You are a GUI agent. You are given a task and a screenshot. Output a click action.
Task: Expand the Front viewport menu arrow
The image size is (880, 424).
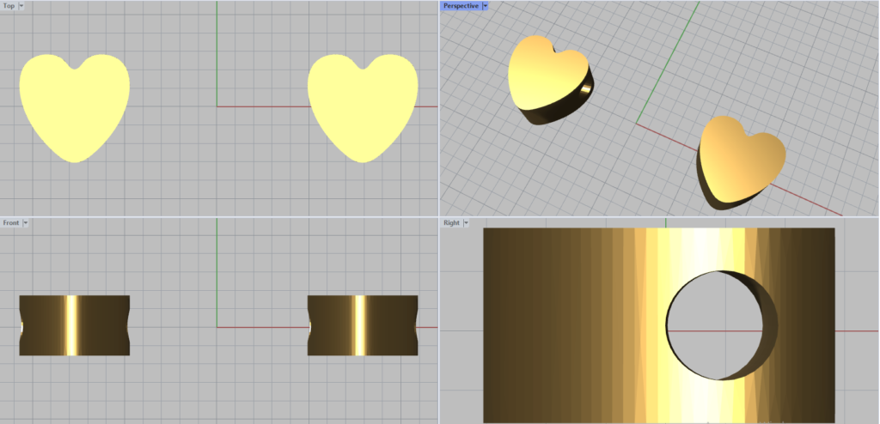[26, 223]
